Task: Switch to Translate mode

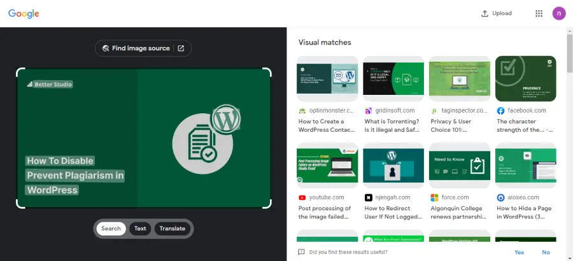Action: [x=172, y=229]
